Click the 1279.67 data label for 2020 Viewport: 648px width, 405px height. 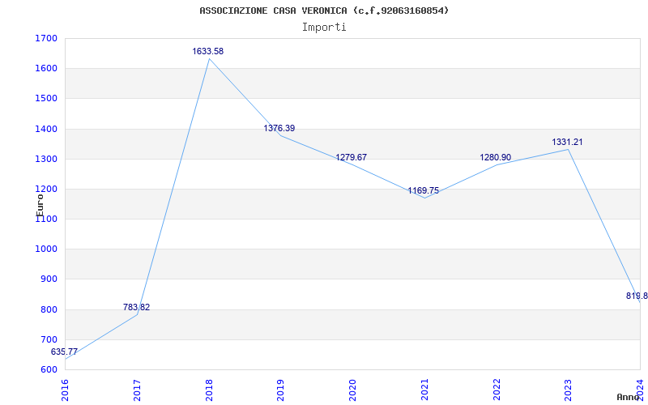pos(352,157)
